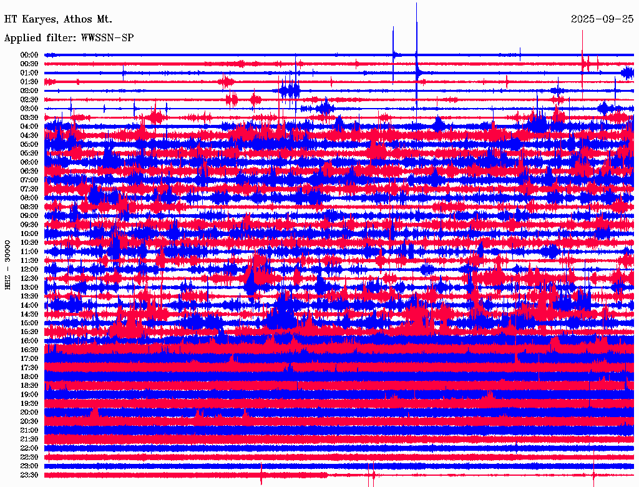Viewport: 639px width, 487px height.
Task: Select the 18:30 time label
Action: 29,386
